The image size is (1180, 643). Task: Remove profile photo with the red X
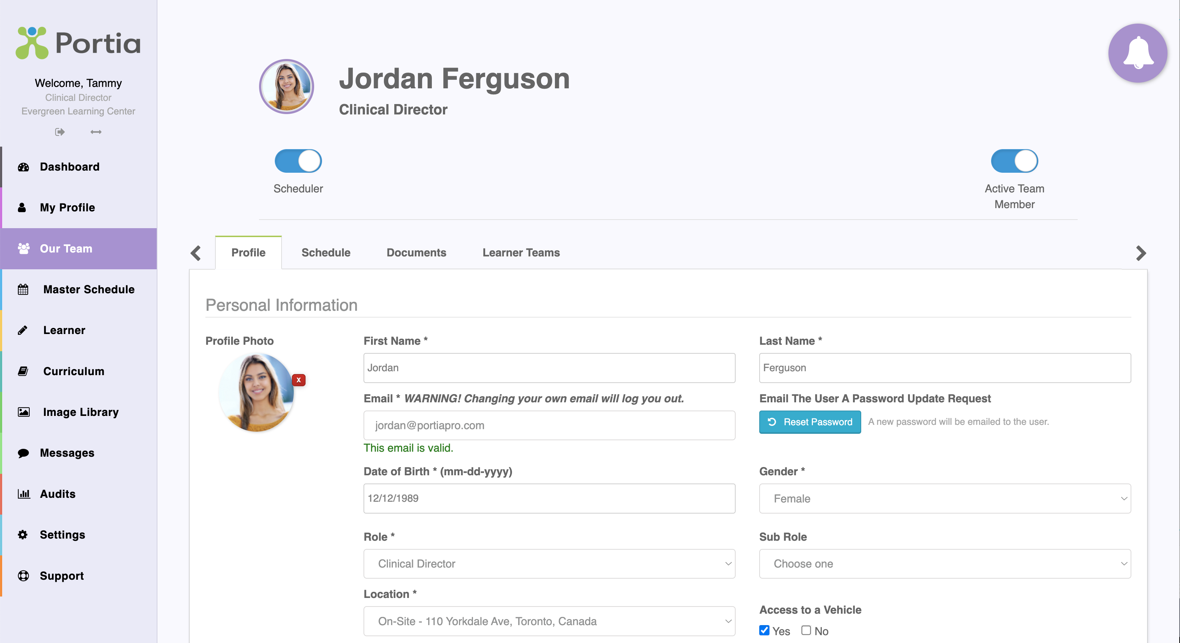[299, 380]
